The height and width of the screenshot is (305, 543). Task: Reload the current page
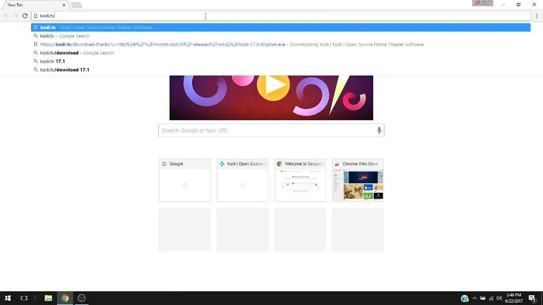click(x=25, y=16)
